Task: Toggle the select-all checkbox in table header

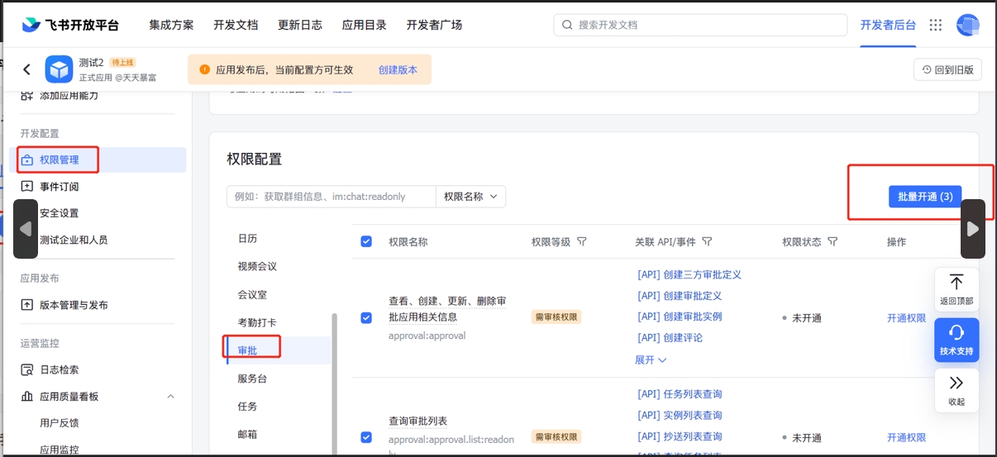Action: (366, 242)
